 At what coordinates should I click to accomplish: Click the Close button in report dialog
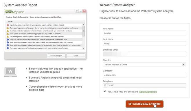[x=76, y=56]
